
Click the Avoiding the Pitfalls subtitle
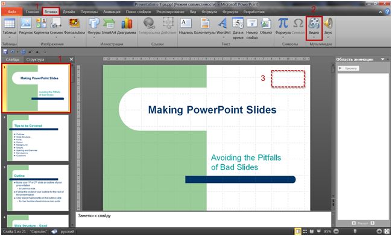click(246, 162)
